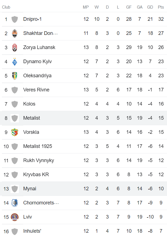Select the Mynai shield icon
The image size is (167, 241).
point(14,189)
